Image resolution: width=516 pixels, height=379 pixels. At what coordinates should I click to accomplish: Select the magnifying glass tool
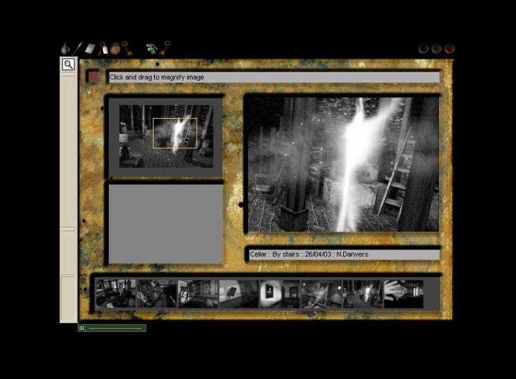68,64
